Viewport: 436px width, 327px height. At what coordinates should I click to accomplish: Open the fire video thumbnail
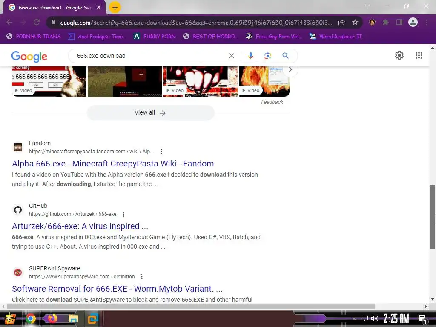tap(264, 81)
